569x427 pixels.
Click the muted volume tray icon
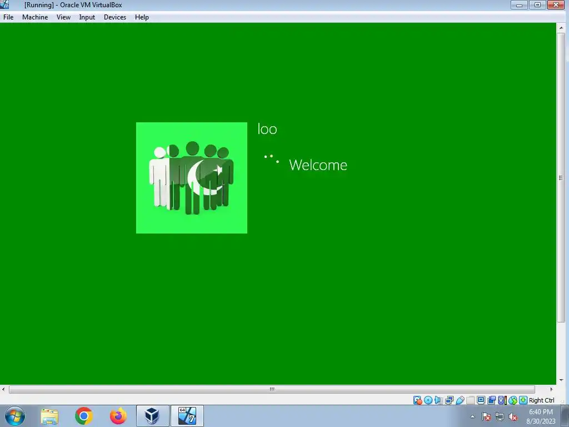[x=513, y=416]
